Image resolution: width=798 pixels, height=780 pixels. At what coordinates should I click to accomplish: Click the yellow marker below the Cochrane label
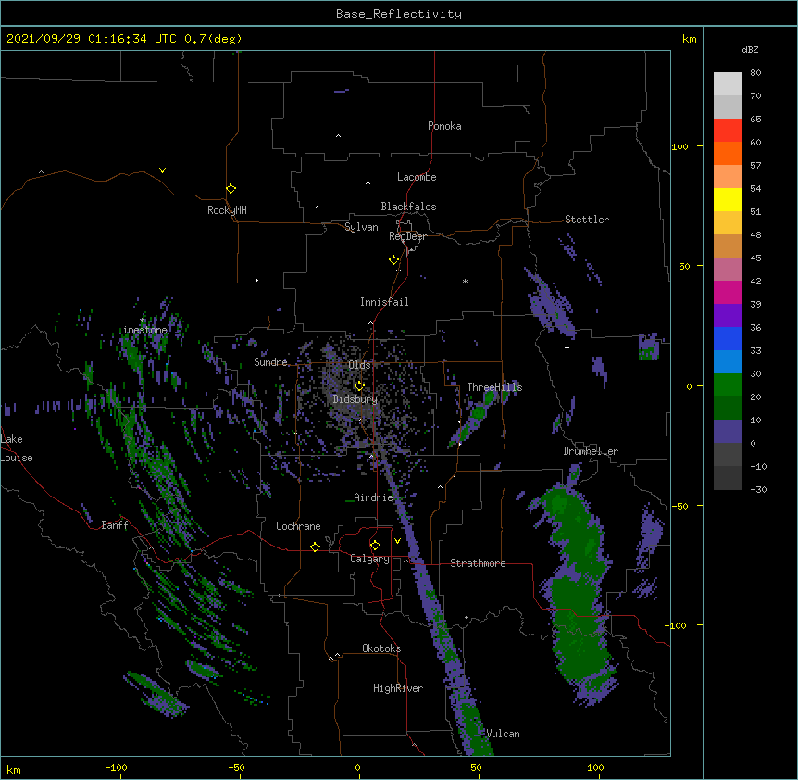tap(315, 547)
